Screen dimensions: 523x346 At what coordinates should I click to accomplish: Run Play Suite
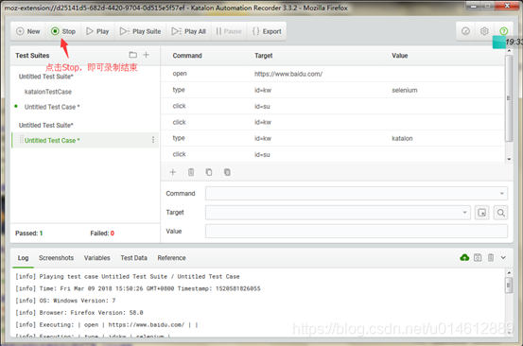click(140, 31)
